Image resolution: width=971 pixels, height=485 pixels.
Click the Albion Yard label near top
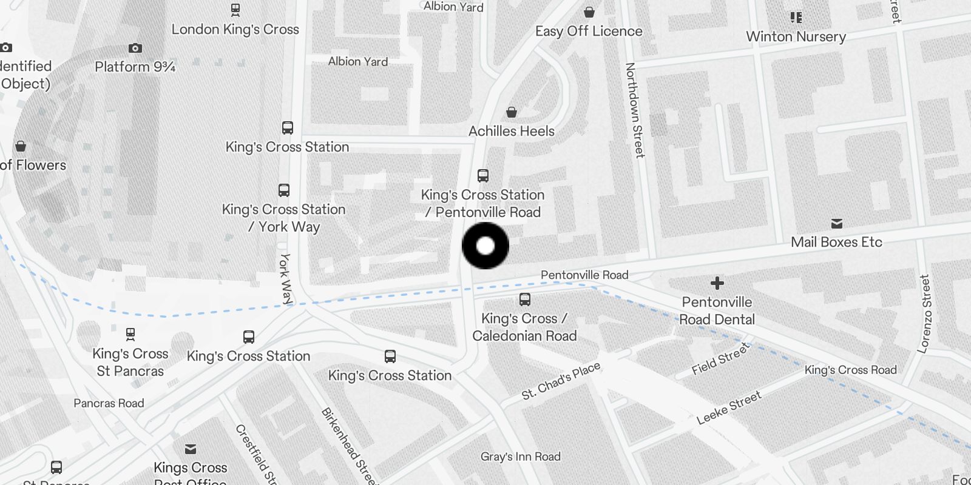[453, 7]
